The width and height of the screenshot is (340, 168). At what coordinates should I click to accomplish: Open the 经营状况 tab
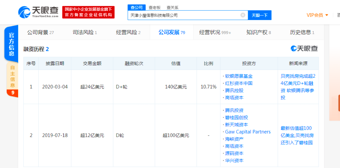tap(215, 33)
